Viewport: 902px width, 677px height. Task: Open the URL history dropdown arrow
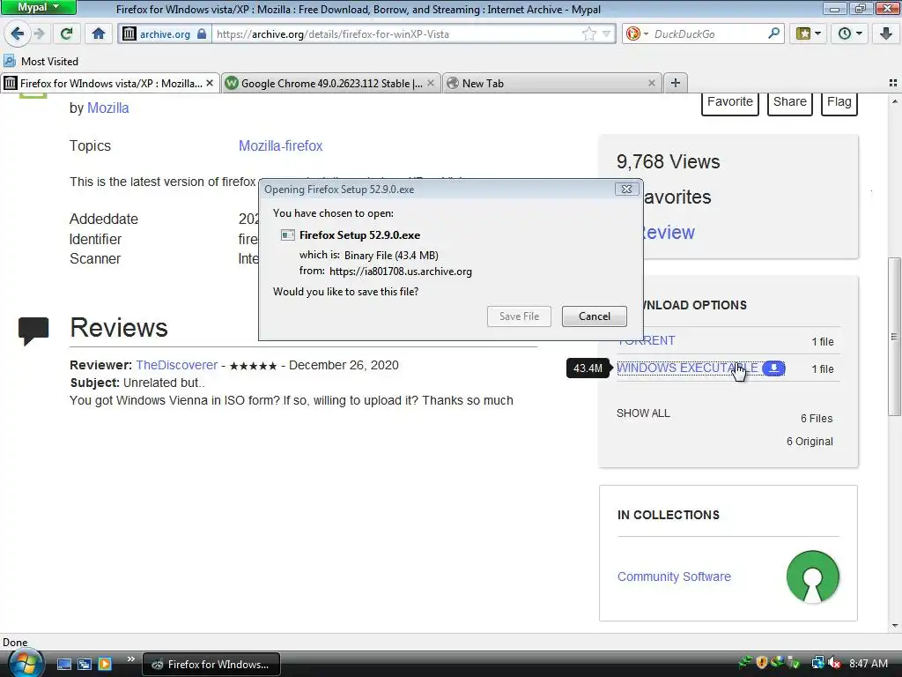(606, 34)
